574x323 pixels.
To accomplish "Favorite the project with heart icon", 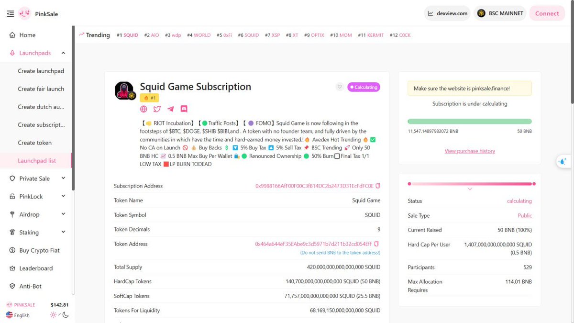I will pos(340,87).
